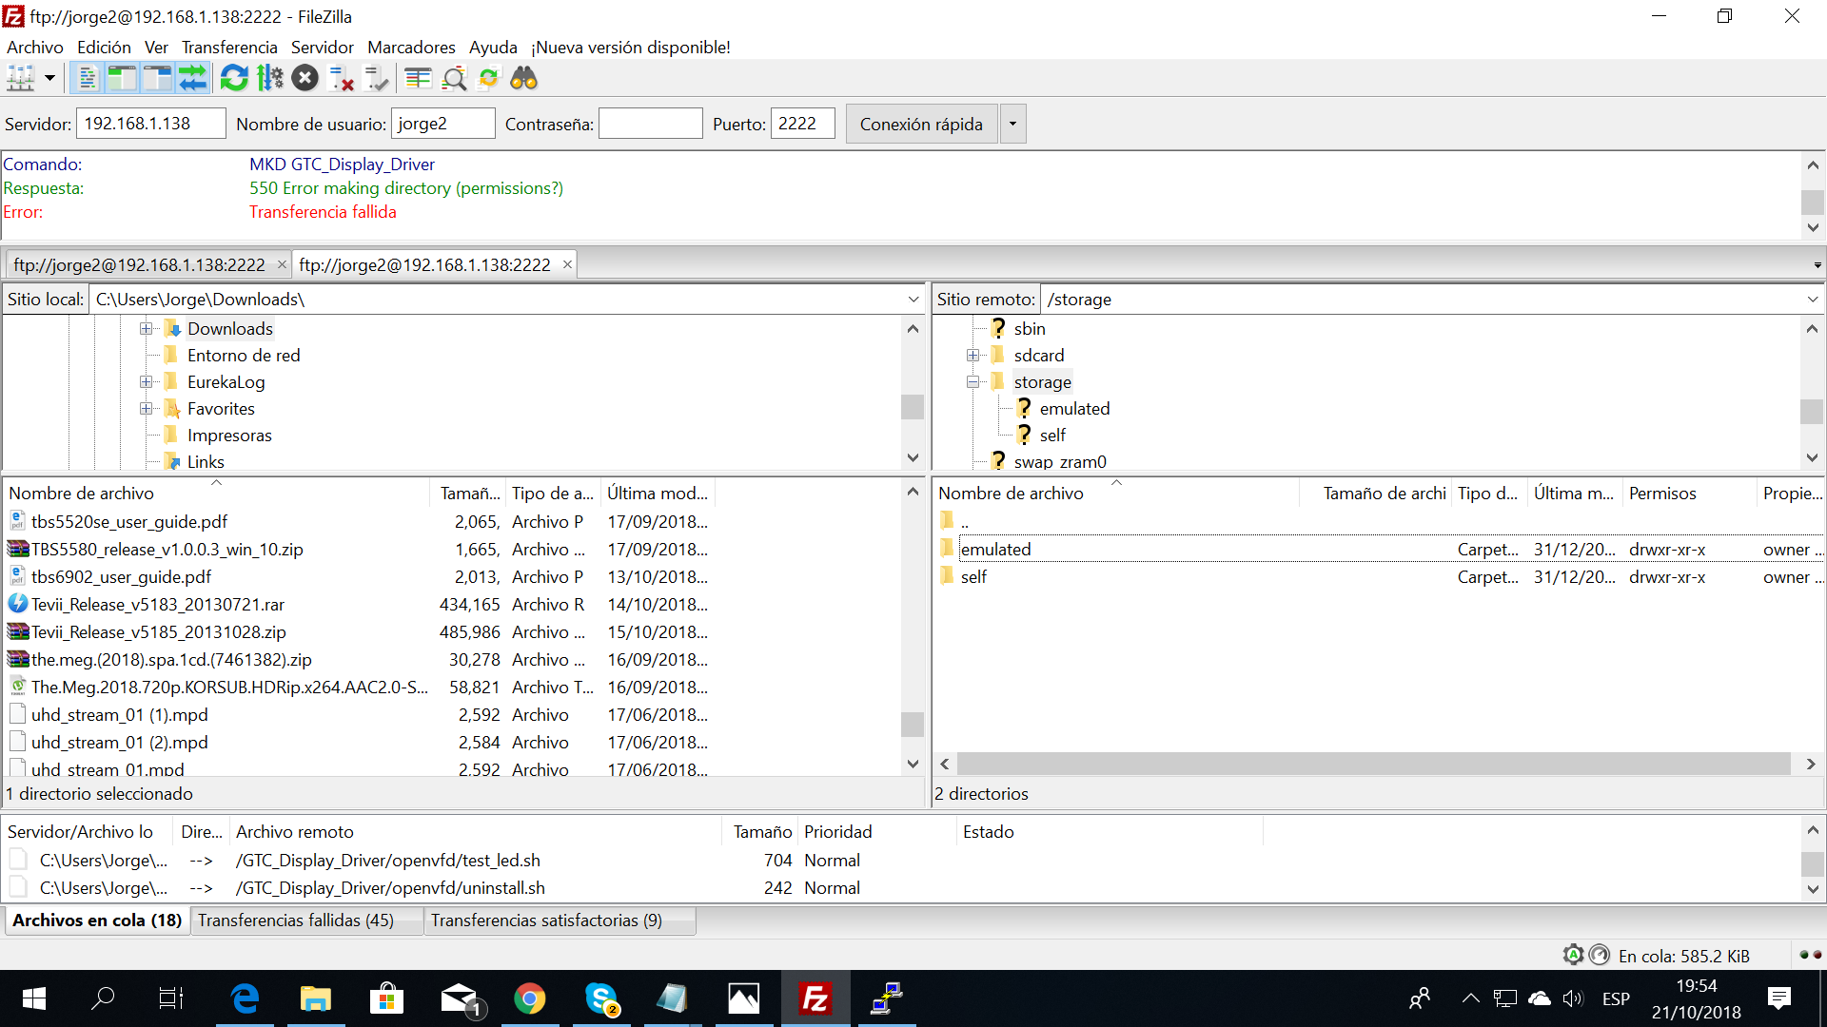Switch to Transferencias fallidas tab
1827x1027 pixels.
point(296,920)
